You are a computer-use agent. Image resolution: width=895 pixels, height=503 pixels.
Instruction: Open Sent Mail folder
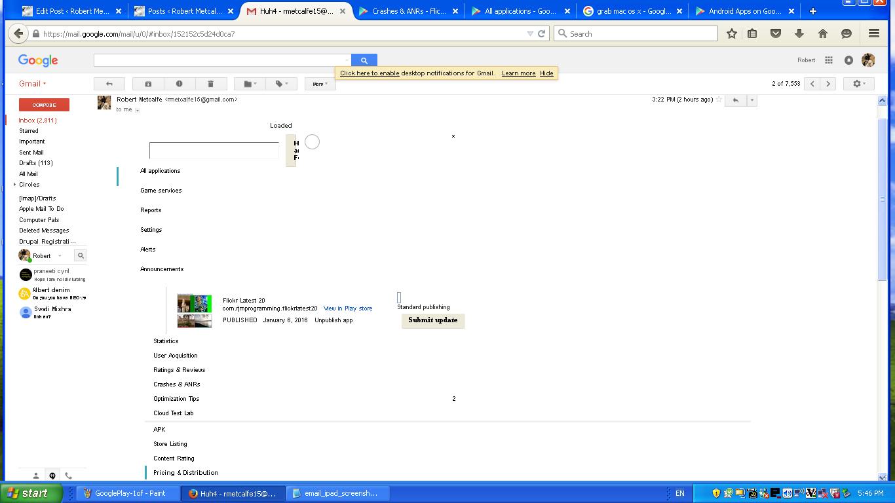[31, 153]
